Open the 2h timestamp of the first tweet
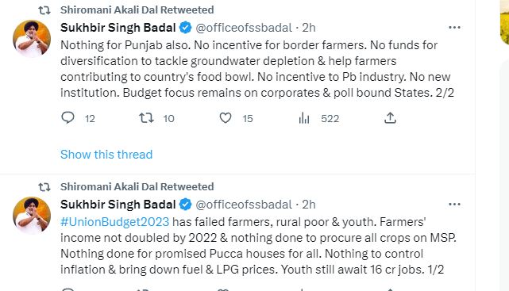The image size is (509, 291). click(x=309, y=28)
